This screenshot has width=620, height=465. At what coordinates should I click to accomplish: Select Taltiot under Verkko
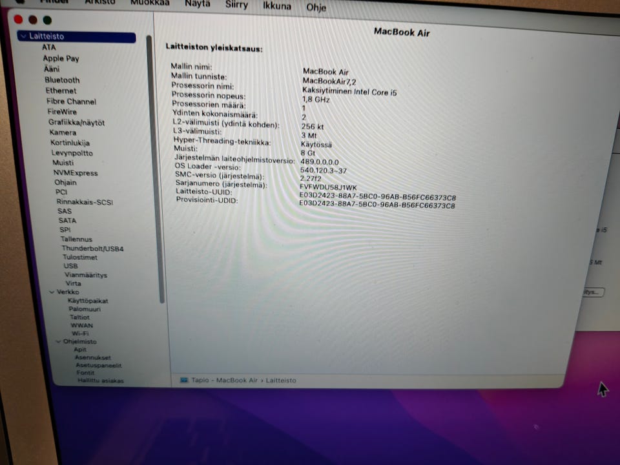[x=79, y=317]
